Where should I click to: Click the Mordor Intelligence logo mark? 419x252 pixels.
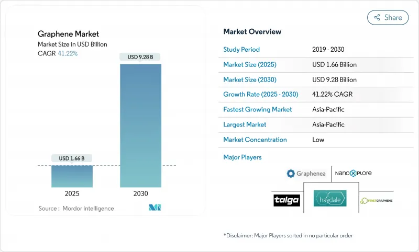coord(155,208)
